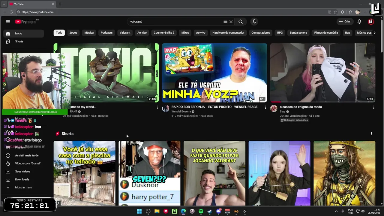Image resolution: width=384 pixels, height=216 pixels.
Task: Open Discord from the taskbar
Action: pyautogui.click(x=219, y=211)
